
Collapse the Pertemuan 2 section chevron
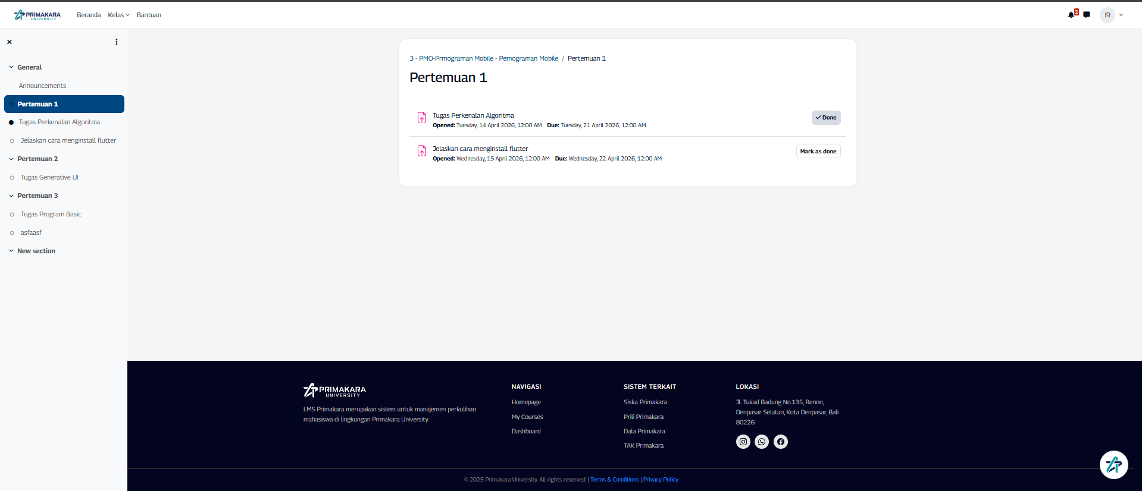11,159
